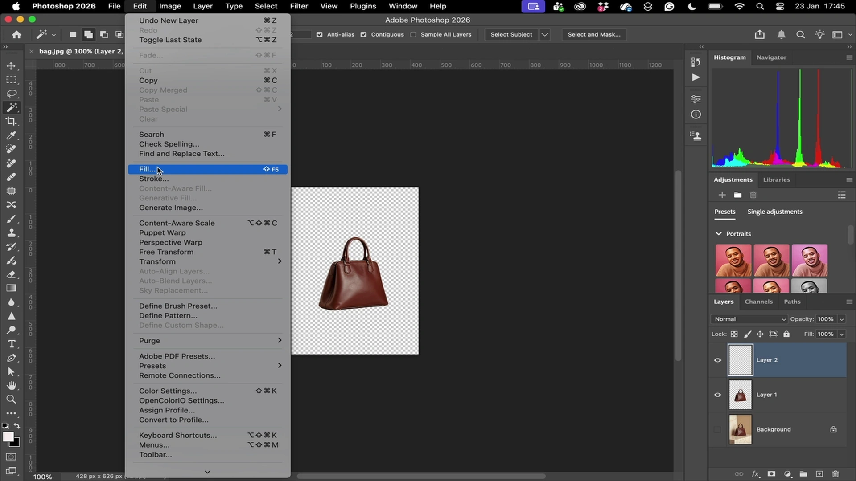Select the Hand tool
Viewport: 856px width, 481px height.
11,385
